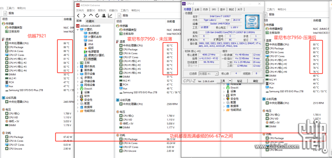Expand the 存储设备 node in middle window
The width and height of the screenshot is (332, 158).
[x=78, y=81]
